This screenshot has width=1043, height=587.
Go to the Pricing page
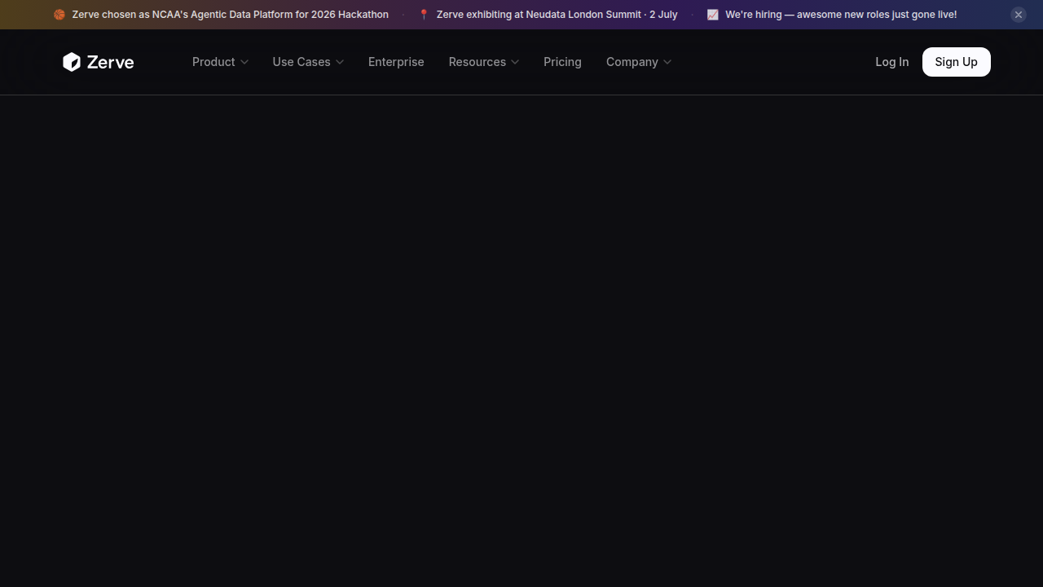562,62
